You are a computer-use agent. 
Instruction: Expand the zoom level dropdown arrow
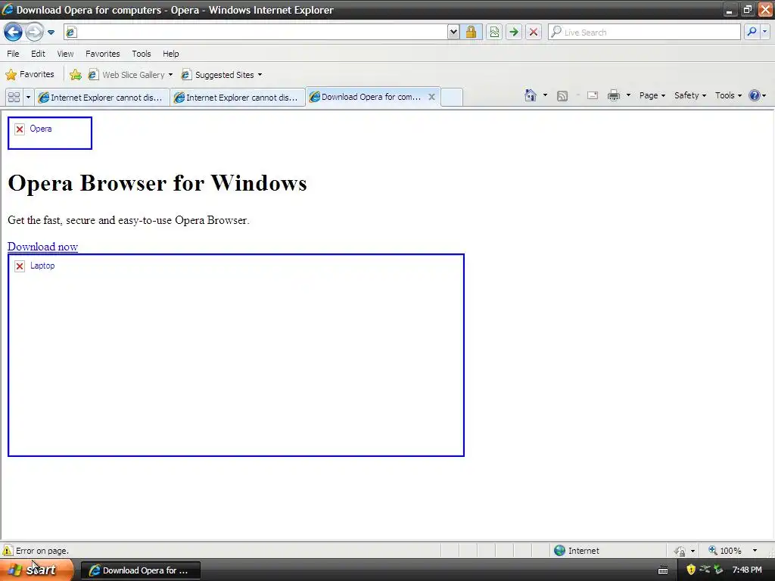[755, 551]
